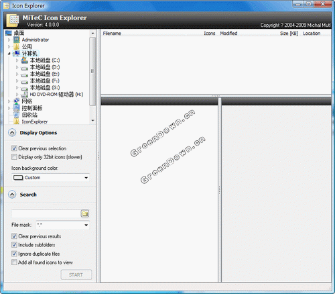
Task: Collapse the Search section
Action: pyautogui.click(x=12, y=195)
